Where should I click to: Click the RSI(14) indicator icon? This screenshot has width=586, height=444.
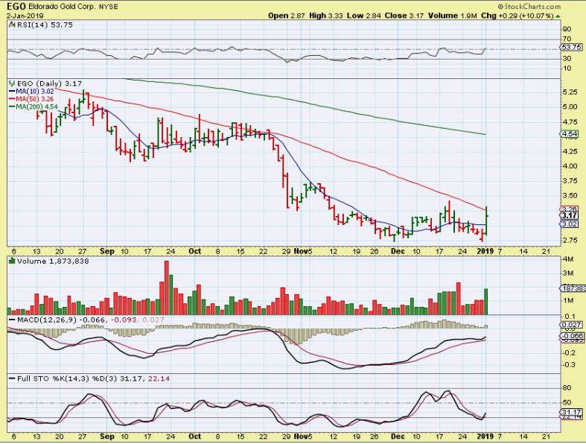(12, 25)
